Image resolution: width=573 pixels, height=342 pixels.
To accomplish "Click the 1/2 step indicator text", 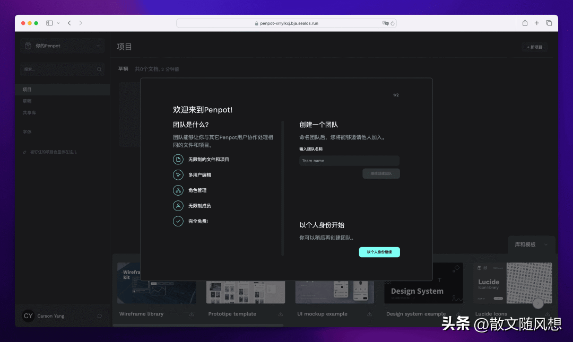I will [396, 95].
